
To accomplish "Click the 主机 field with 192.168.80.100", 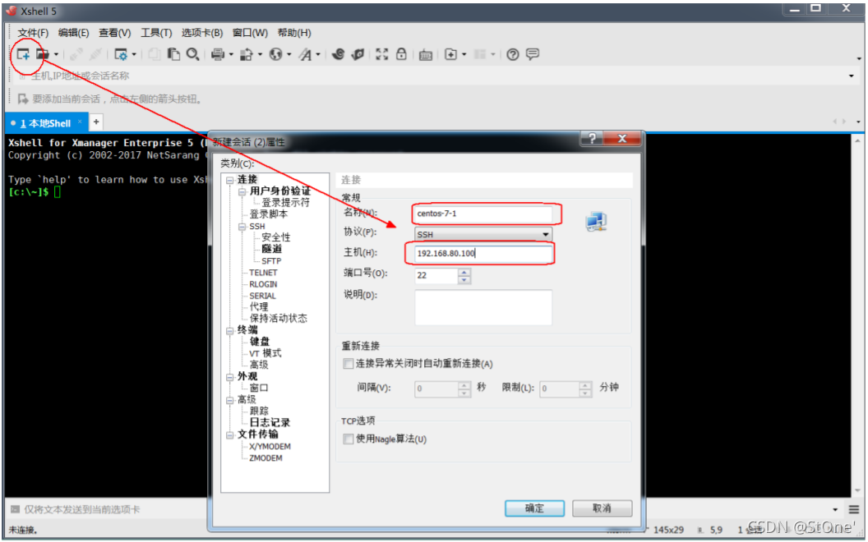I will [x=483, y=254].
